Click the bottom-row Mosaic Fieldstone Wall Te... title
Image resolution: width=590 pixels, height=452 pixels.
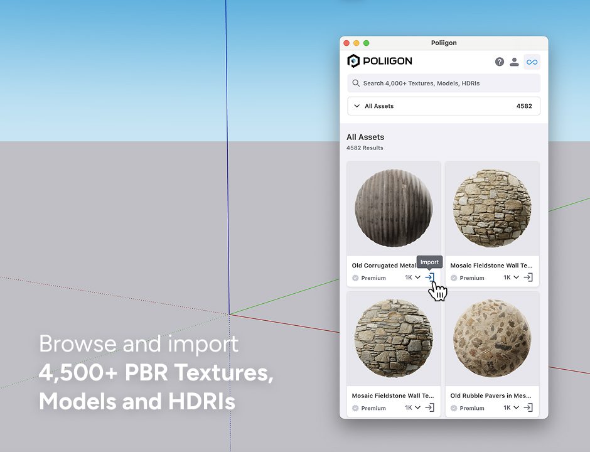393,395
